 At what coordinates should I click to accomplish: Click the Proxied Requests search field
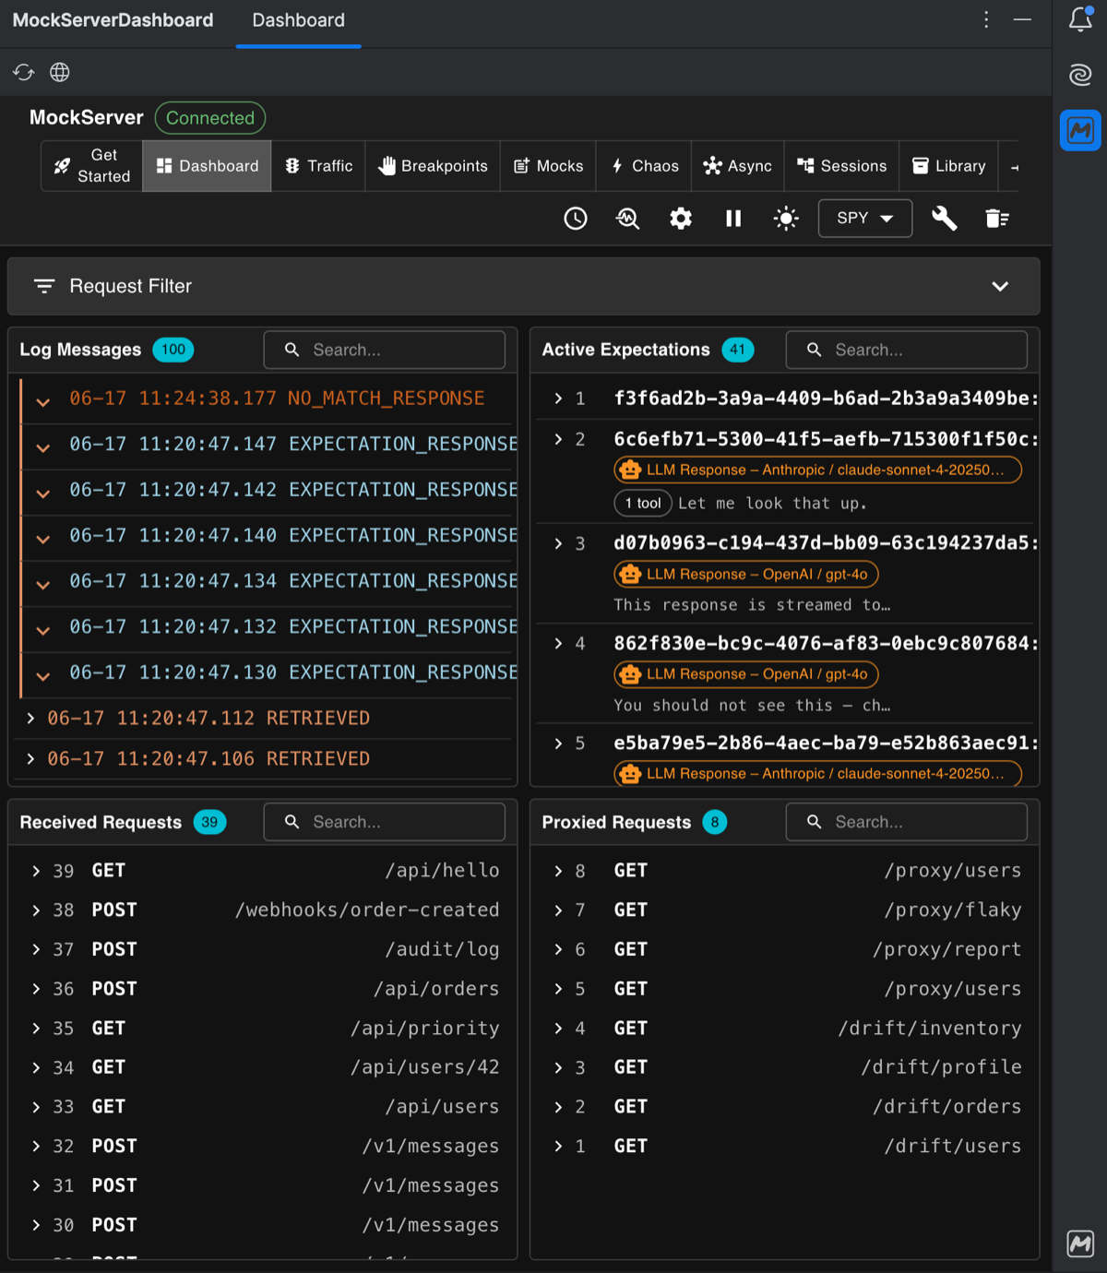pyautogui.click(x=907, y=822)
